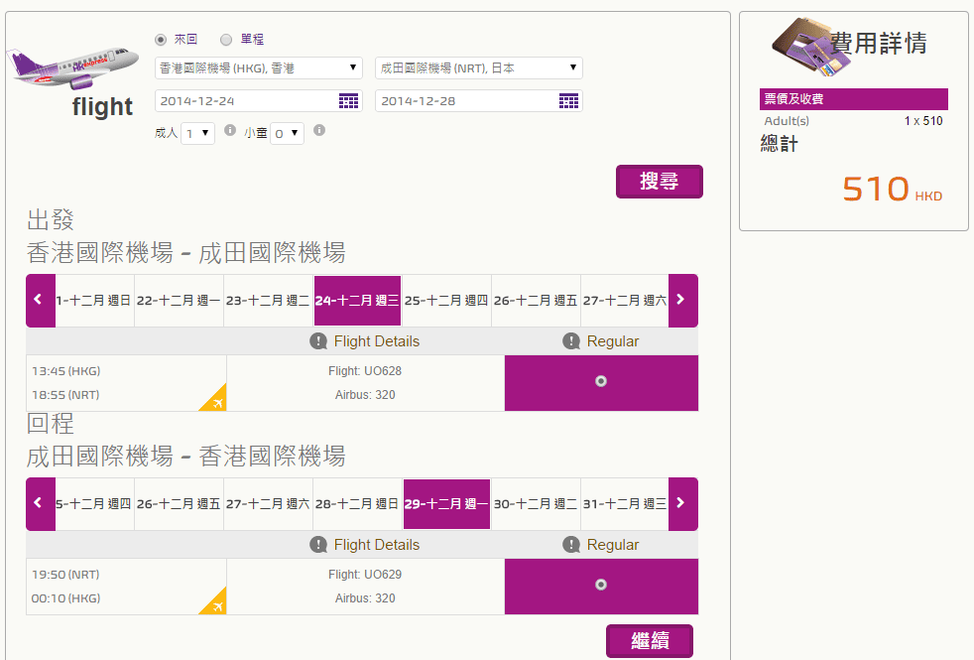The height and width of the screenshot is (660, 974).
Task: Select the 來回 round-trip option
Action: [161, 40]
